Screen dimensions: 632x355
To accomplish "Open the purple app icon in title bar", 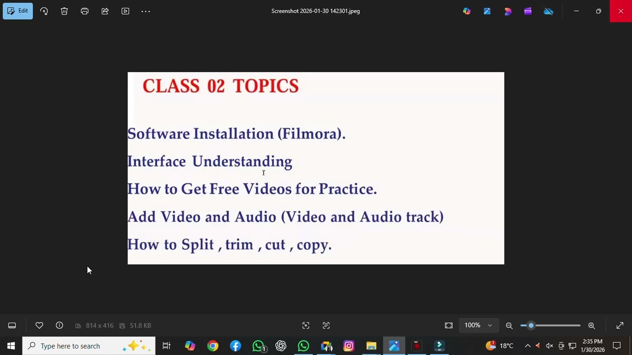I will (528, 11).
